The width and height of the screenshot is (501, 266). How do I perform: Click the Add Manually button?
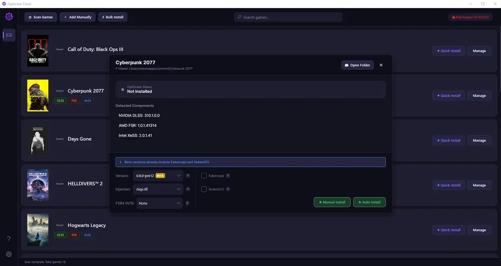(x=78, y=17)
